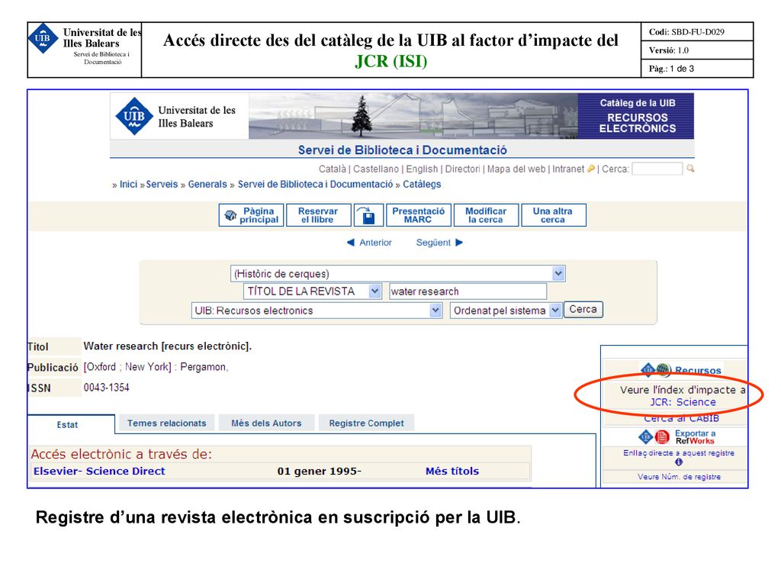
Task: Click the globe icon next to Recursos
Action: click(663, 370)
